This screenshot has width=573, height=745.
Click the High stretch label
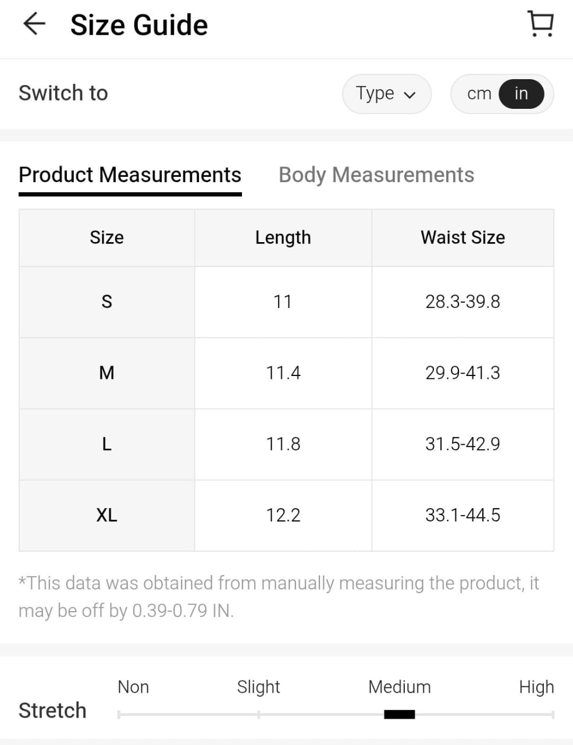click(536, 687)
